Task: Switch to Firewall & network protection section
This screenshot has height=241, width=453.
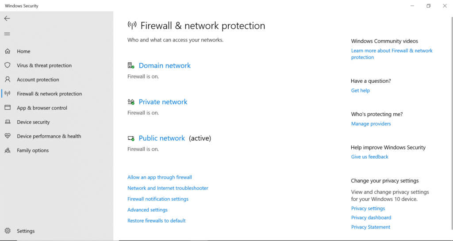Action: (x=49, y=94)
